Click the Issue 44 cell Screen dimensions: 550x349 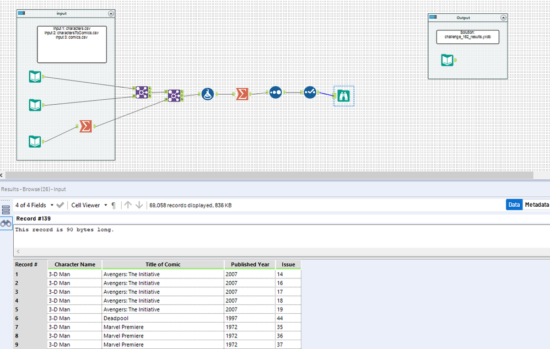288,318
